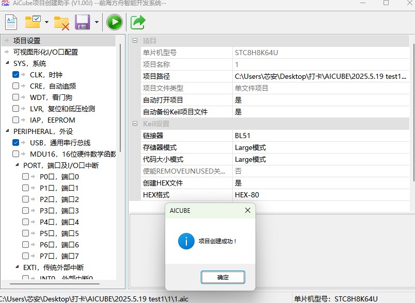
Task: Collapse the 项目 property group
Action: (135, 41)
